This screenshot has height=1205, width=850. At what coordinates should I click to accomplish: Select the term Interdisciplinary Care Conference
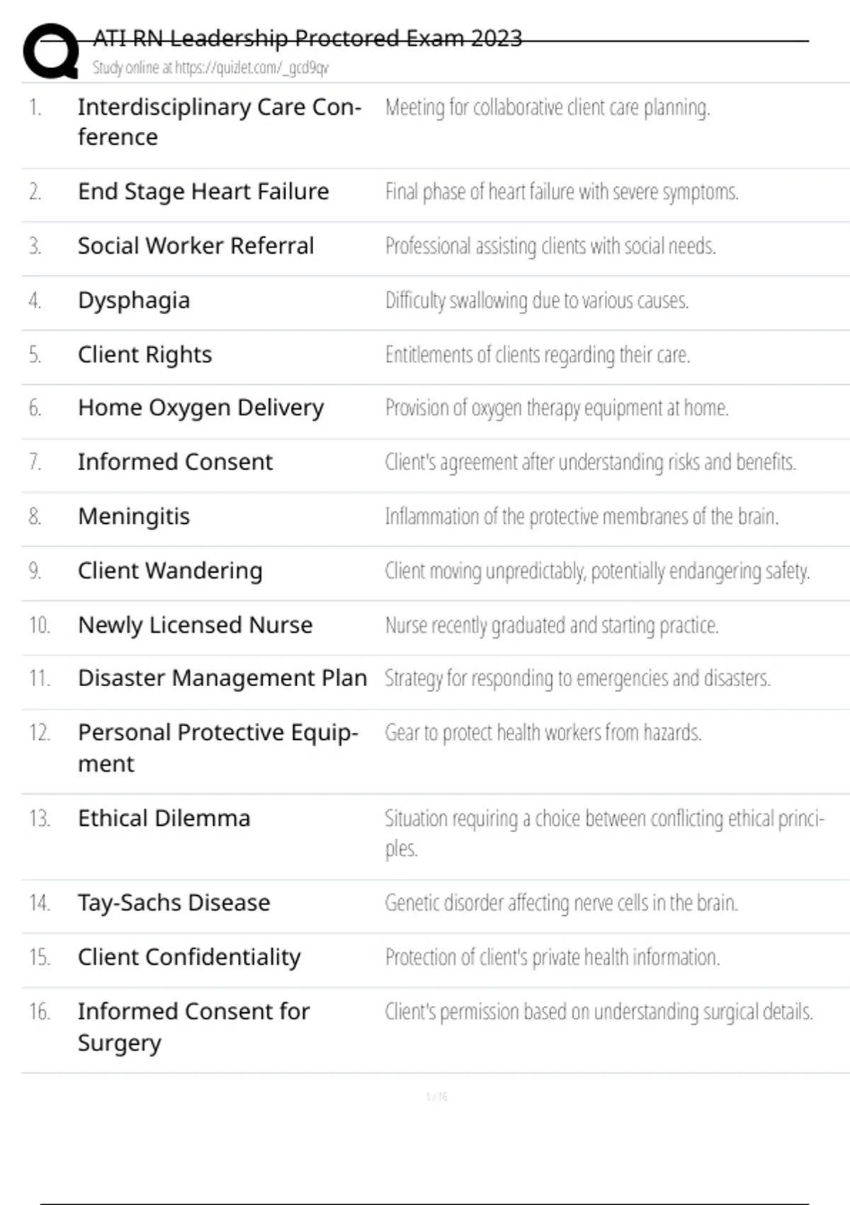click(x=219, y=121)
